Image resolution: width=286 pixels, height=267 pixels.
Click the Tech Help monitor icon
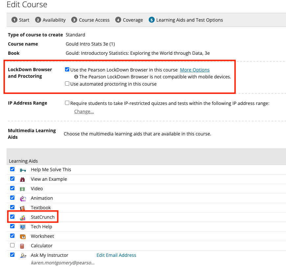click(x=23, y=227)
